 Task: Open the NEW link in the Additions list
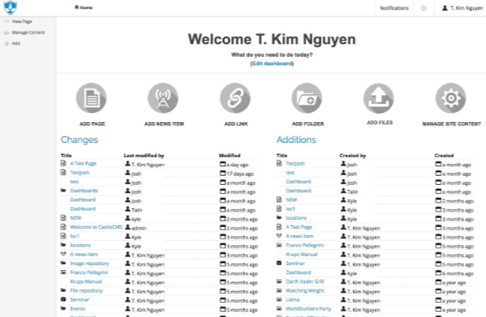click(291, 200)
